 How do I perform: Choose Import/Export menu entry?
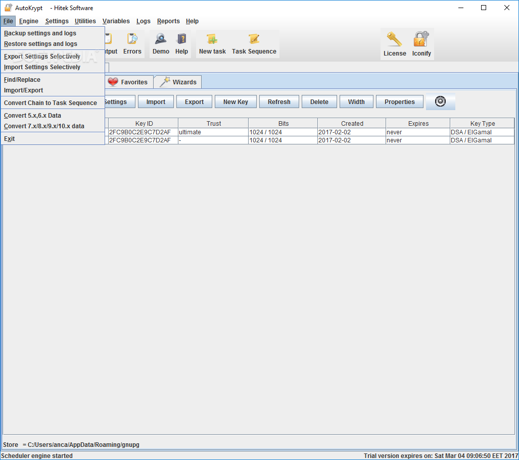(x=53, y=90)
